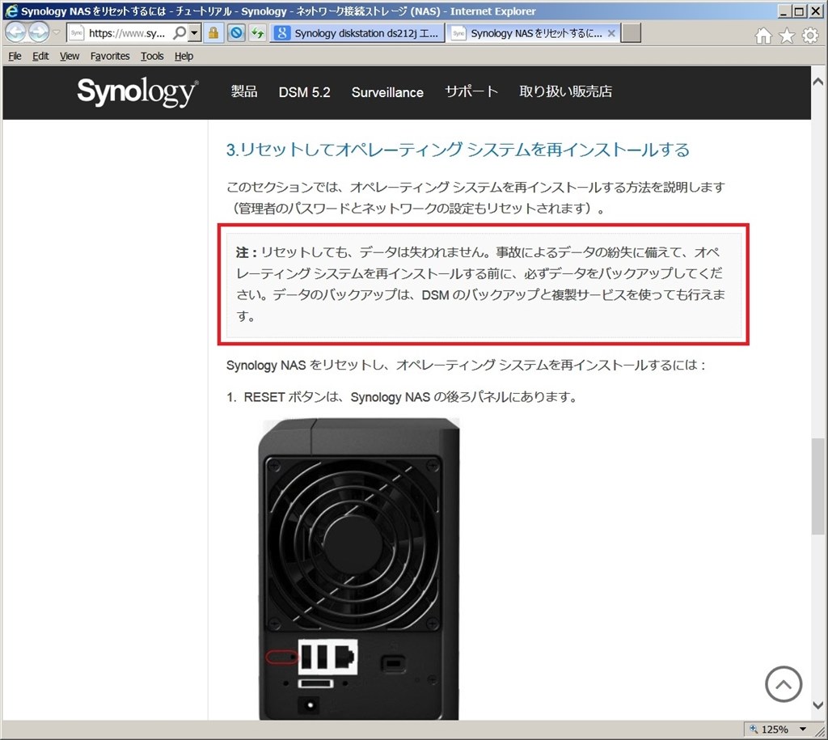Open the サポート navigation link
This screenshot has height=740, width=828.
pyautogui.click(x=471, y=92)
